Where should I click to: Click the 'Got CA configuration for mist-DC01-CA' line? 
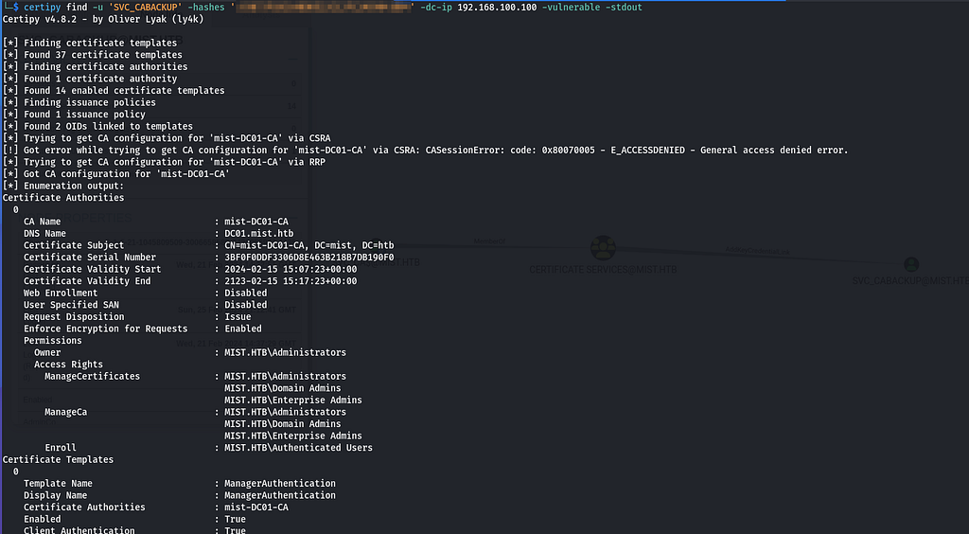116,173
